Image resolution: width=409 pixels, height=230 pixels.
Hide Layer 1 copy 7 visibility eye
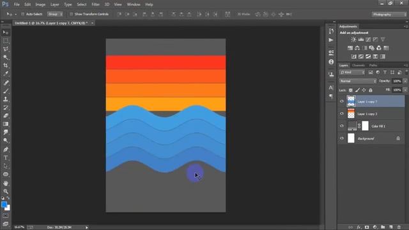pyautogui.click(x=342, y=102)
